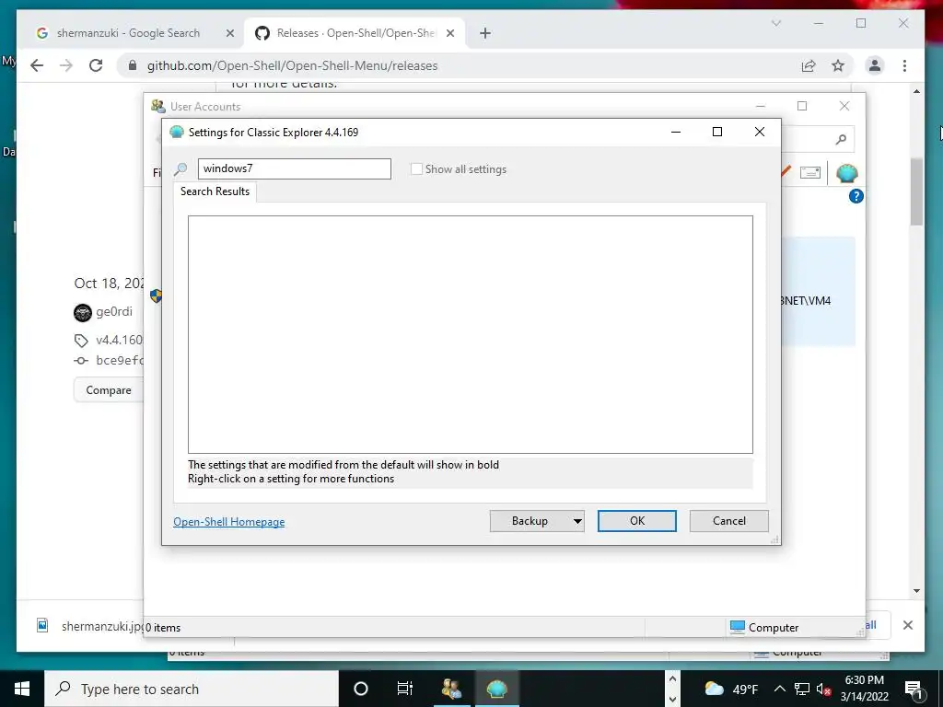Confirm settings with OK button
Screen dimensions: 943x707
(637, 521)
